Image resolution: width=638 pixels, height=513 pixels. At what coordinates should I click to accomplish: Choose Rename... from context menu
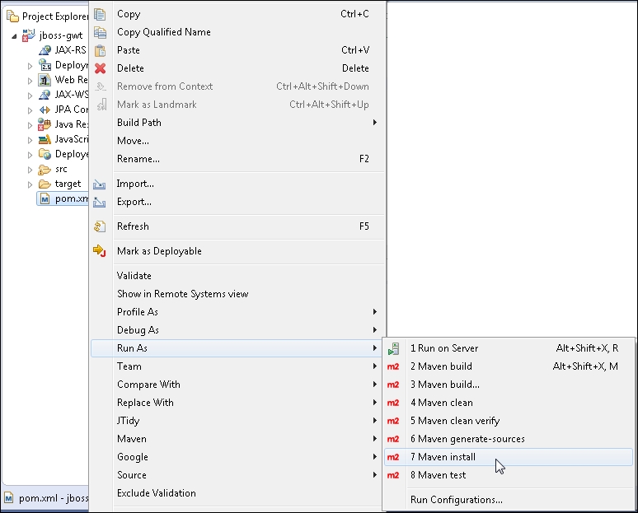pos(237,159)
